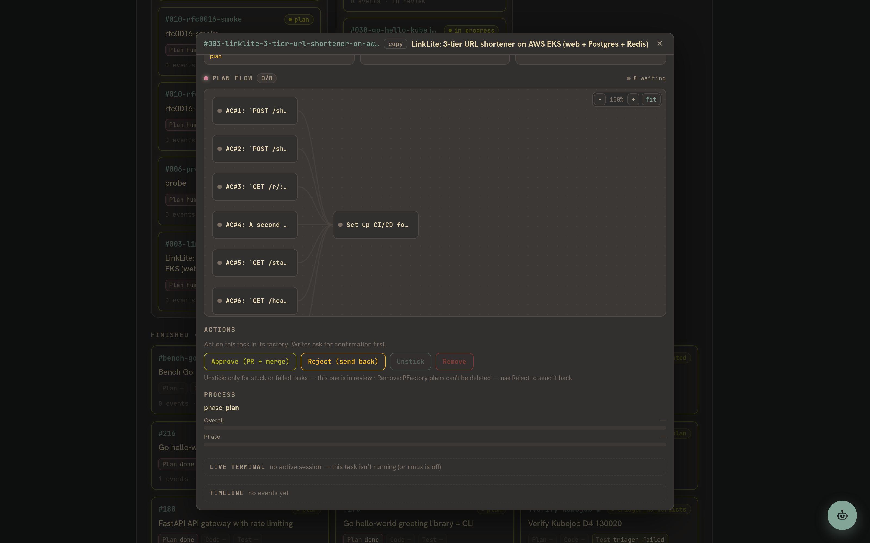Click the Remove action button
Image resolution: width=870 pixels, height=543 pixels.
[x=454, y=362]
